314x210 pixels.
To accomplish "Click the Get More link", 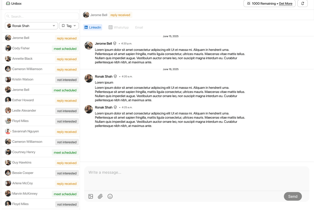I will coord(285,4).
